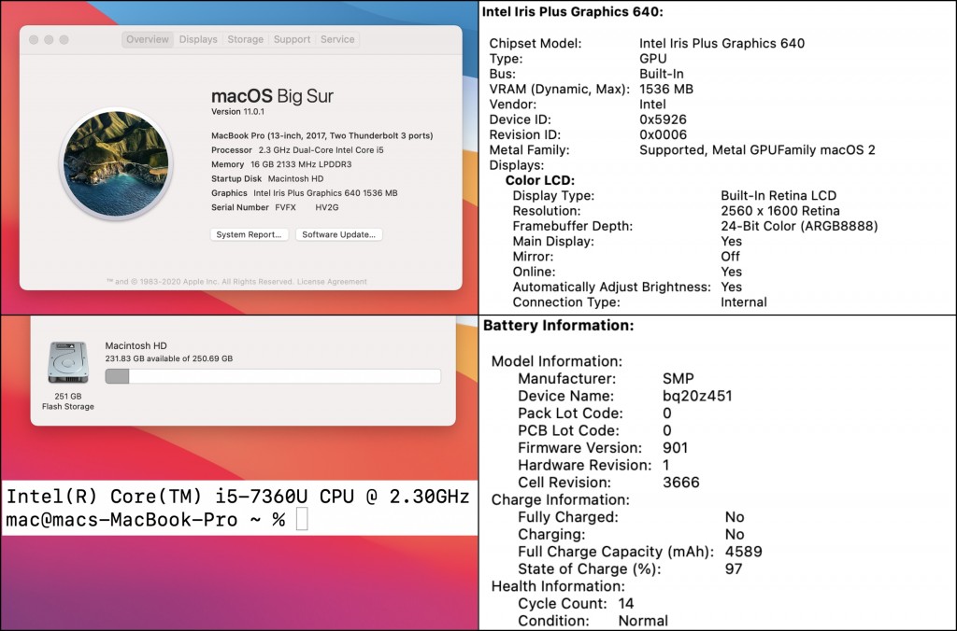The height and width of the screenshot is (631, 957).
Task: Click the Startup Disk 'Macintosh HD' value
Action: coord(295,178)
